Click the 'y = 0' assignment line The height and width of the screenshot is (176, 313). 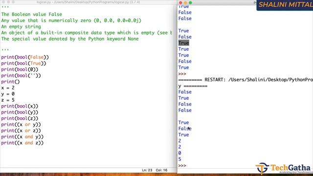click(x=8, y=94)
